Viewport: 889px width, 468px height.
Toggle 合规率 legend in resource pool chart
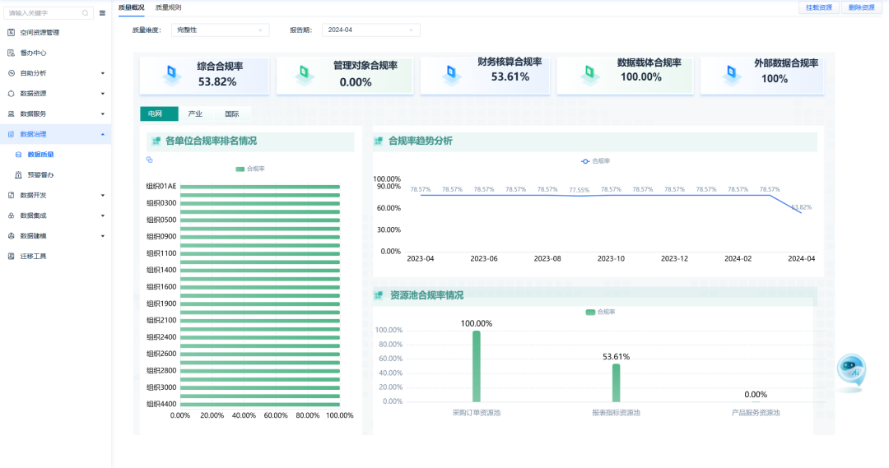point(600,313)
